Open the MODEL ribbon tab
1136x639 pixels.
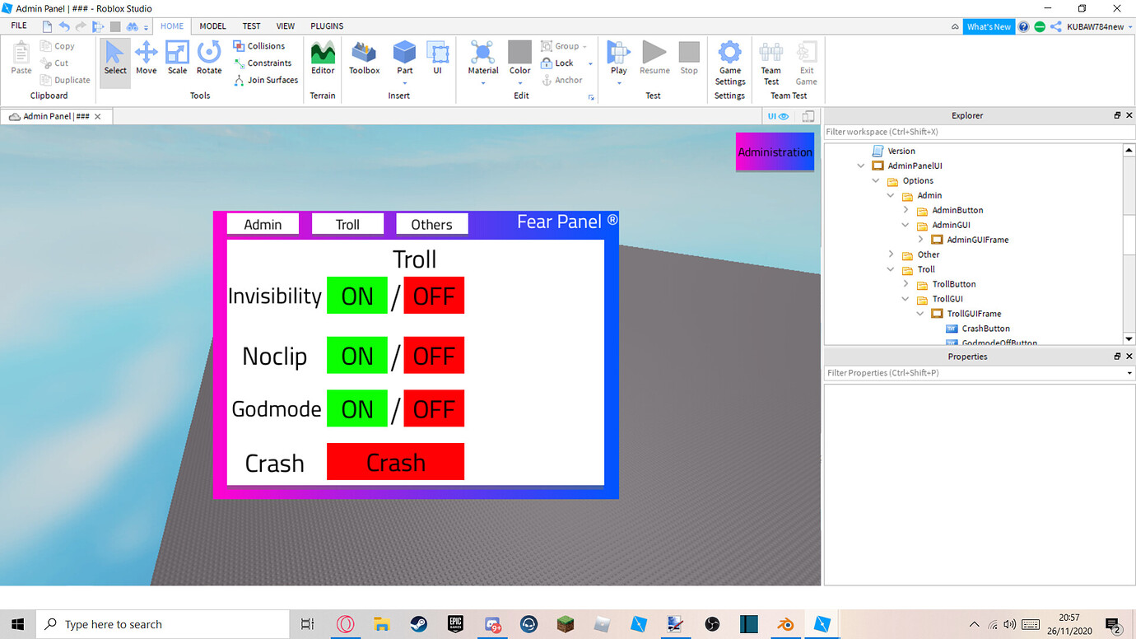coord(212,26)
